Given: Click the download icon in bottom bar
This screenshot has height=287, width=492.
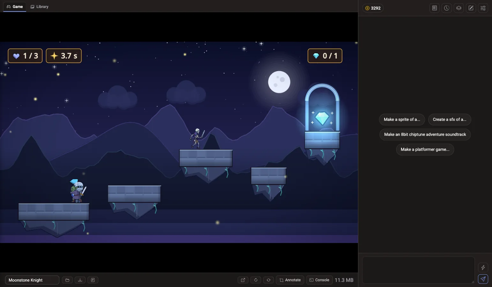Looking at the screenshot, I should pyautogui.click(x=80, y=280).
